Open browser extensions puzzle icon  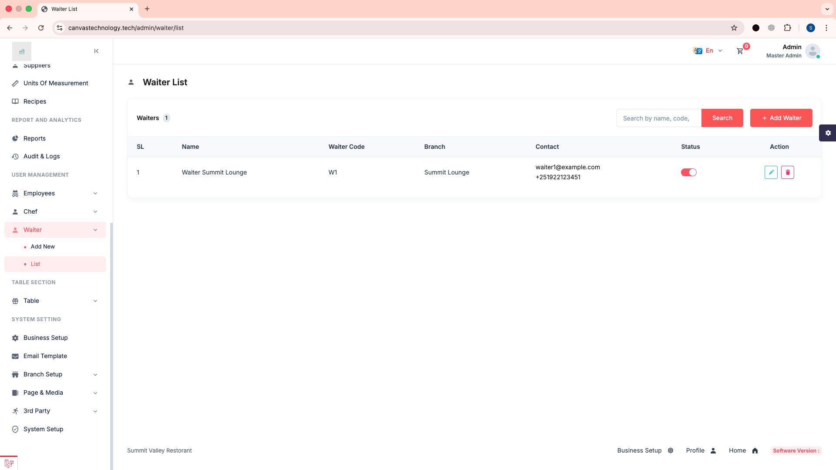pos(787,28)
